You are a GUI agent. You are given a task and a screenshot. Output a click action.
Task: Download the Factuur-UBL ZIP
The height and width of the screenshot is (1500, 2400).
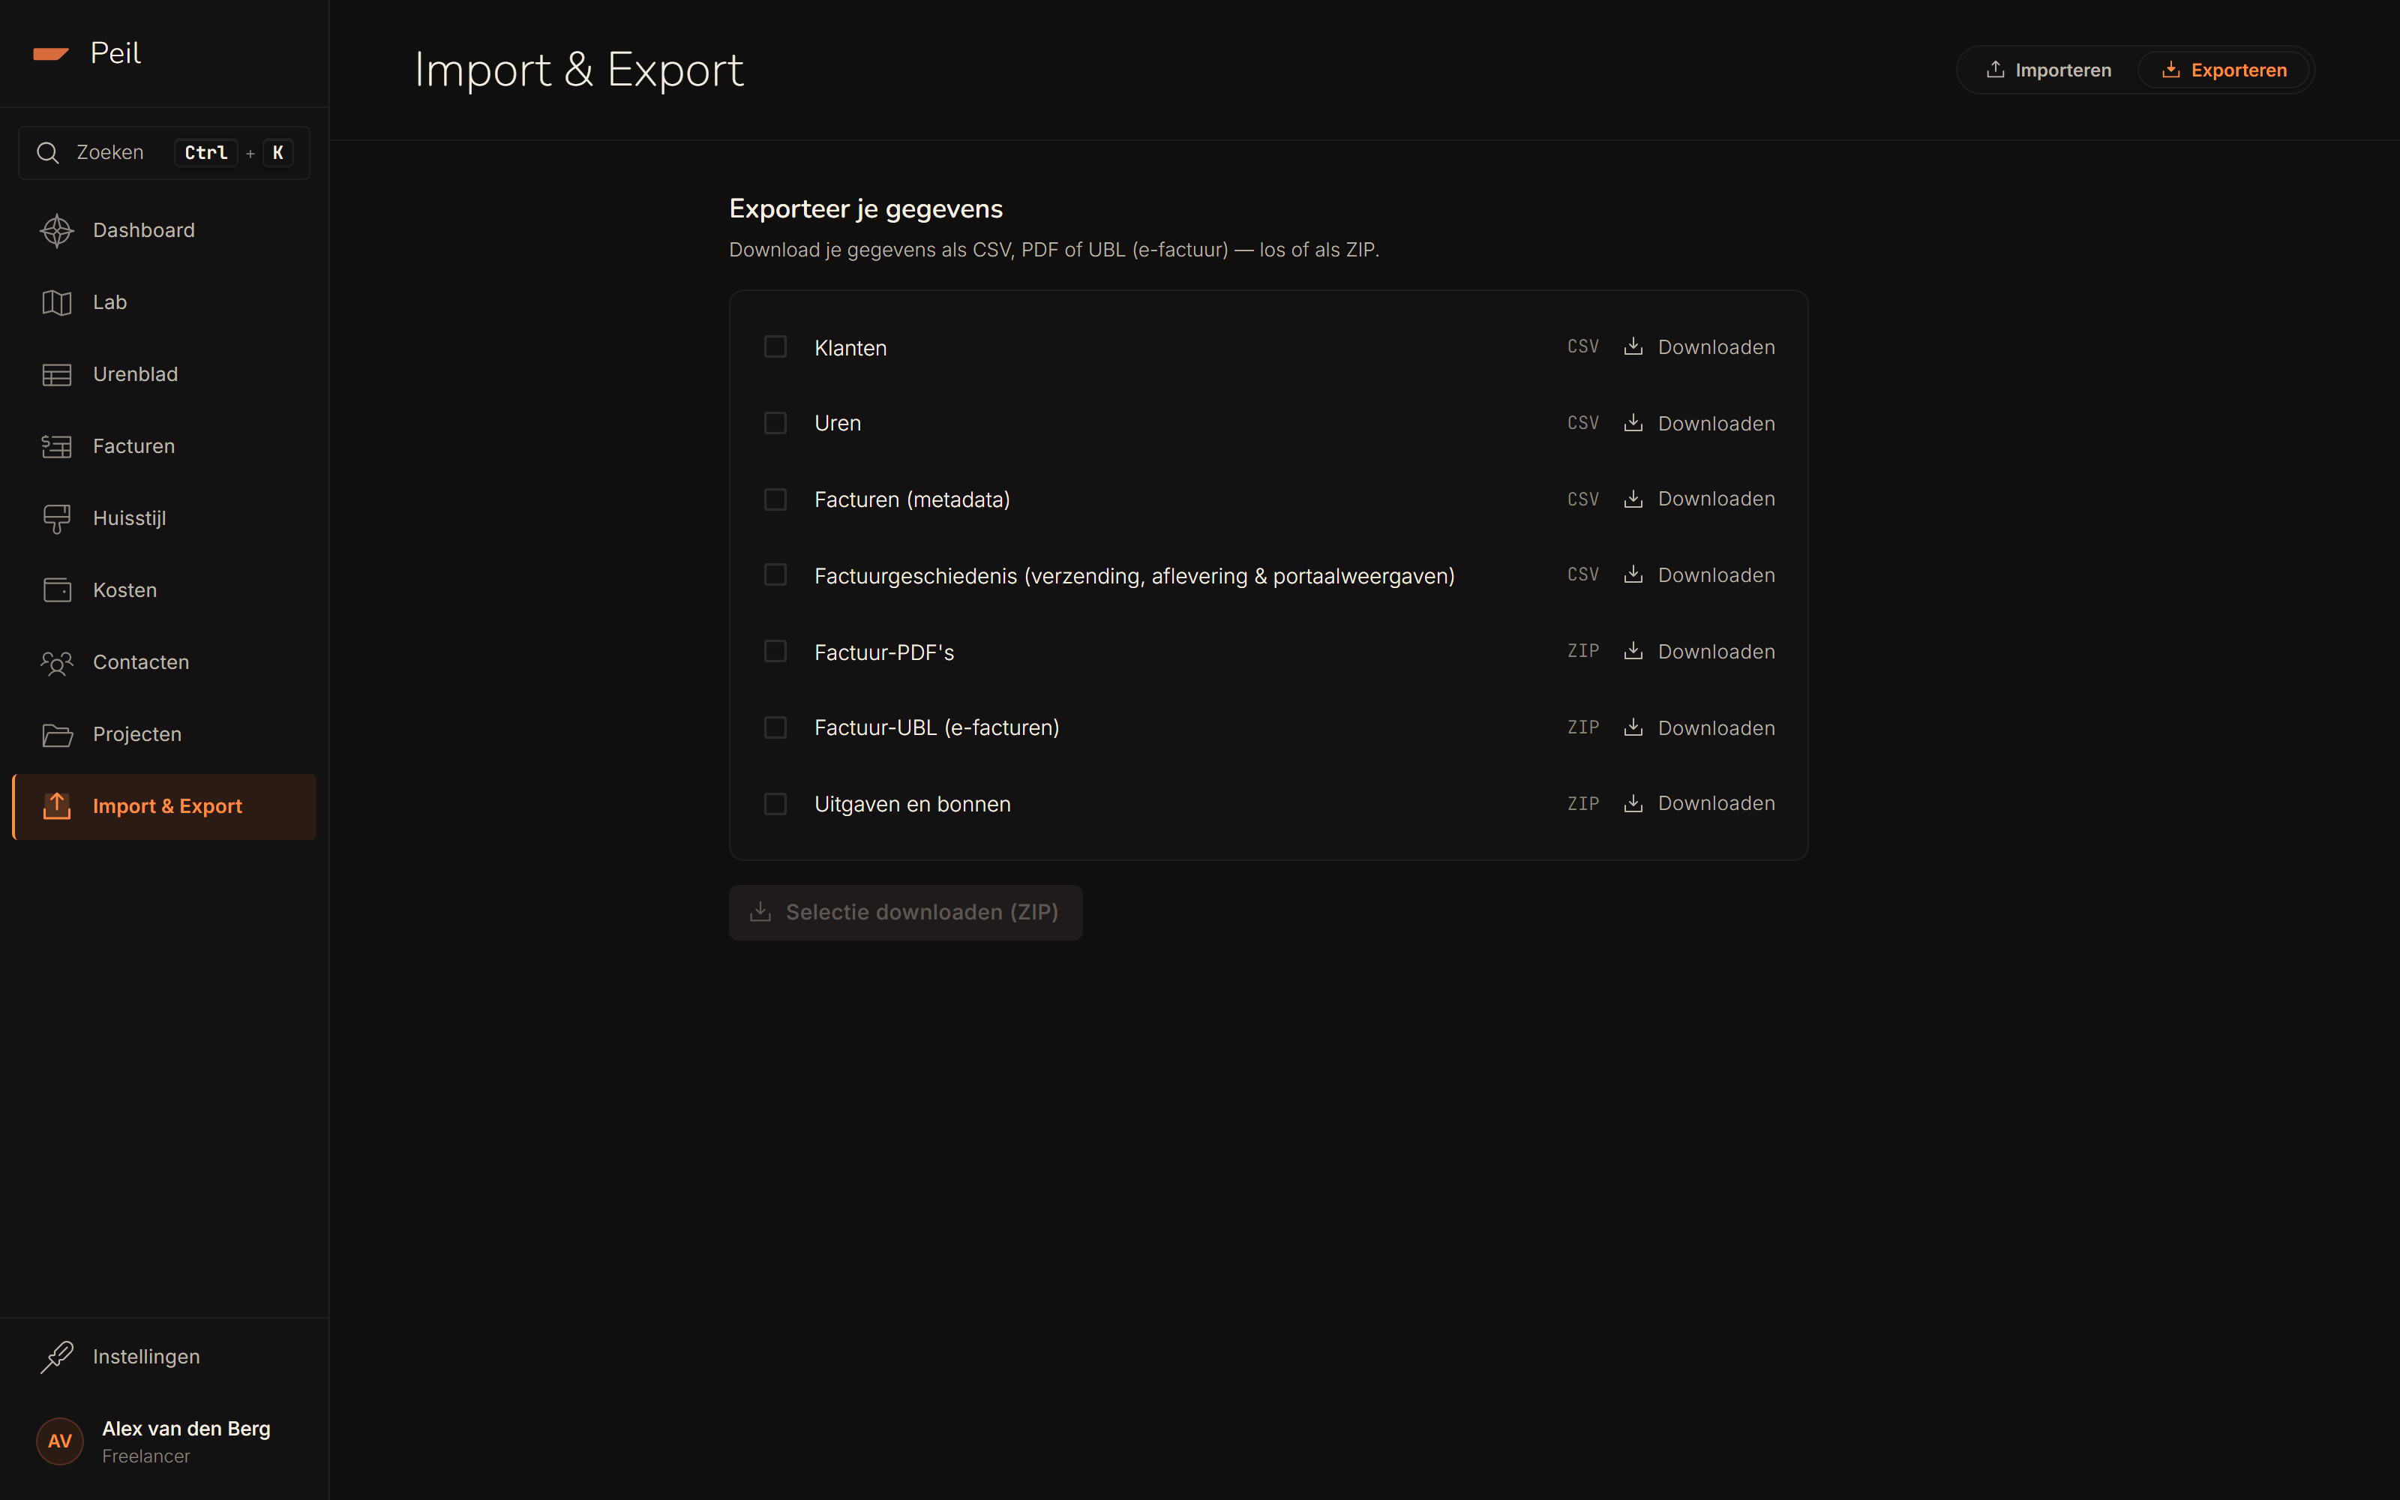point(1699,728)
